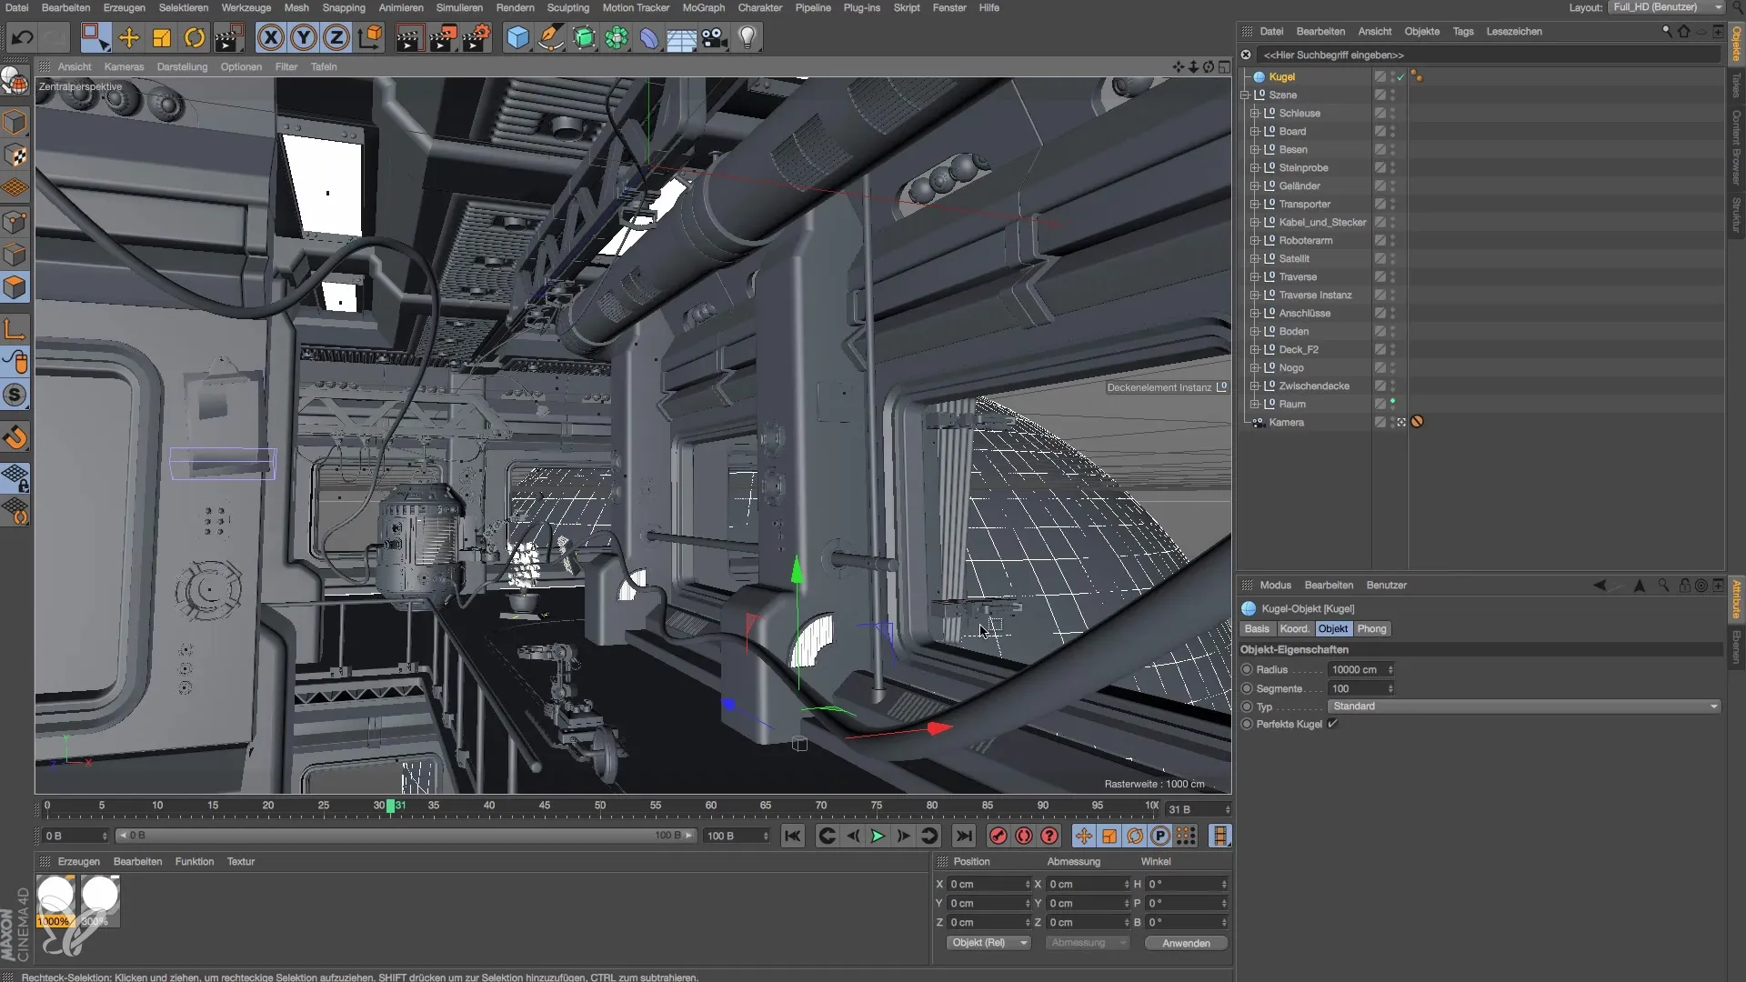1746x982 pixels.
Task: Click the timeline frame marker at 31
Action: tap(391, 806)
